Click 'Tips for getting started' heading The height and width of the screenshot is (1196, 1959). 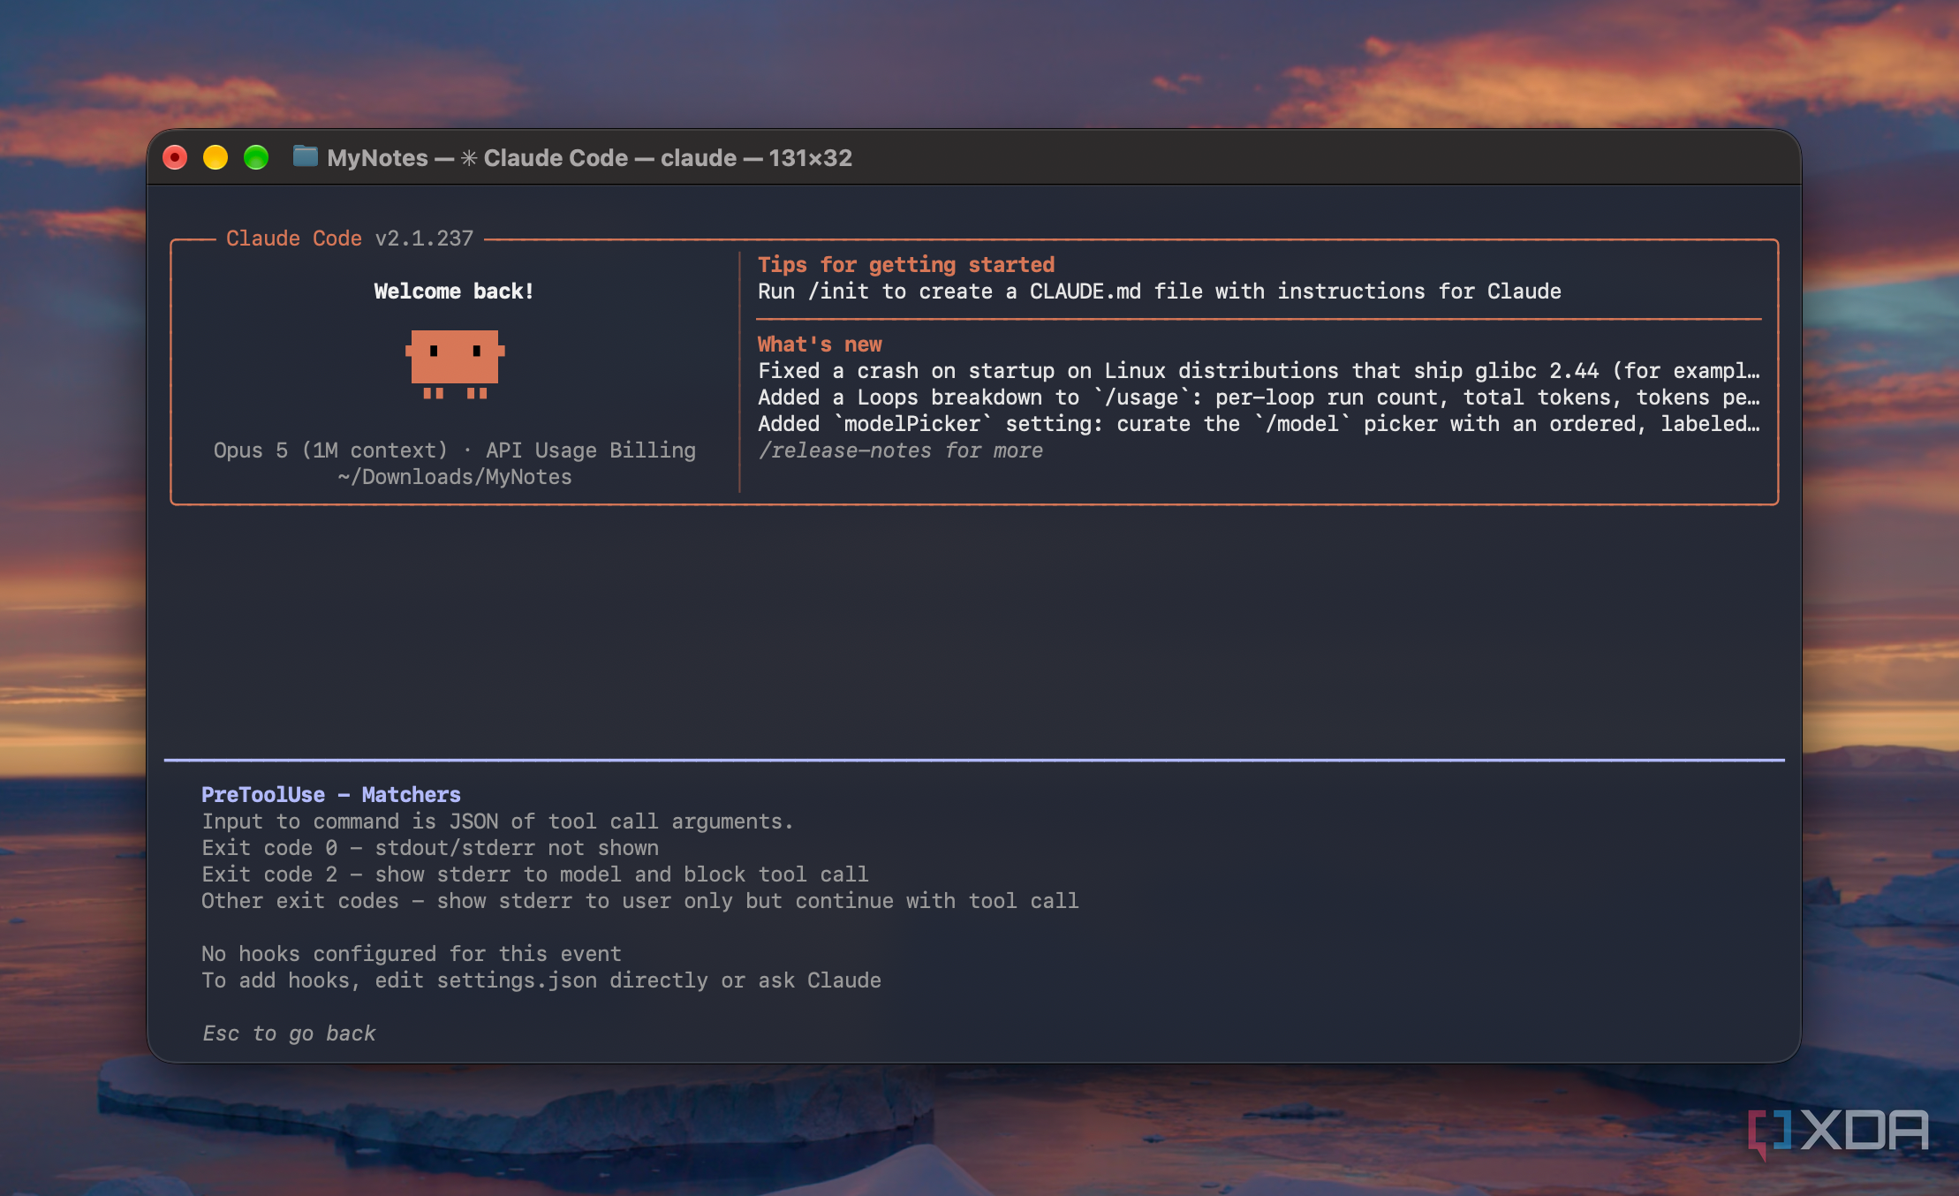[x=906, y=265]
